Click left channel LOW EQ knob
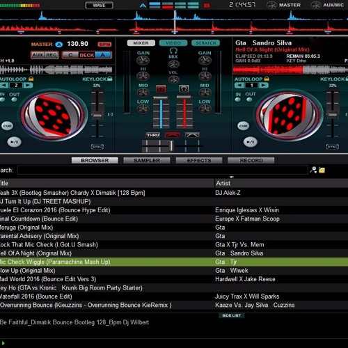Viewport: 348px width, 348px height. tap(143, 109)
